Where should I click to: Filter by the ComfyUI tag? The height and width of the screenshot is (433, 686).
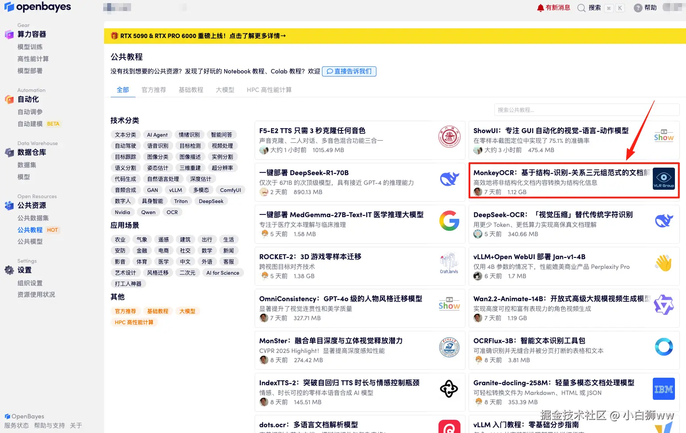click(231, 190)
